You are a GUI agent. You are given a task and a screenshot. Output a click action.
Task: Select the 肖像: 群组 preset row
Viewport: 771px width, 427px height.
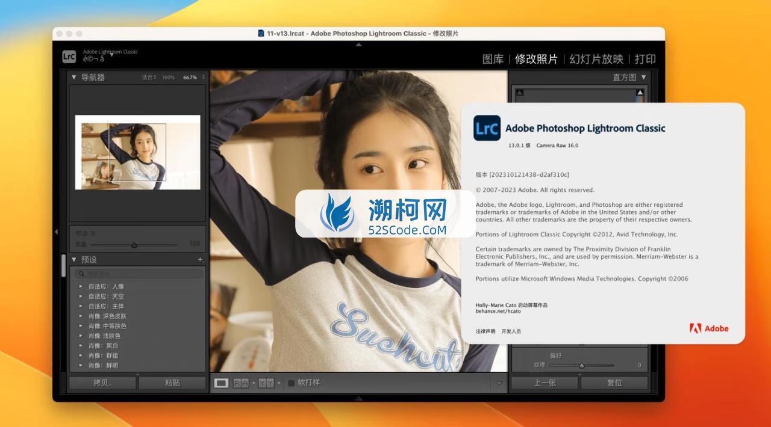(x=139, y=355)
